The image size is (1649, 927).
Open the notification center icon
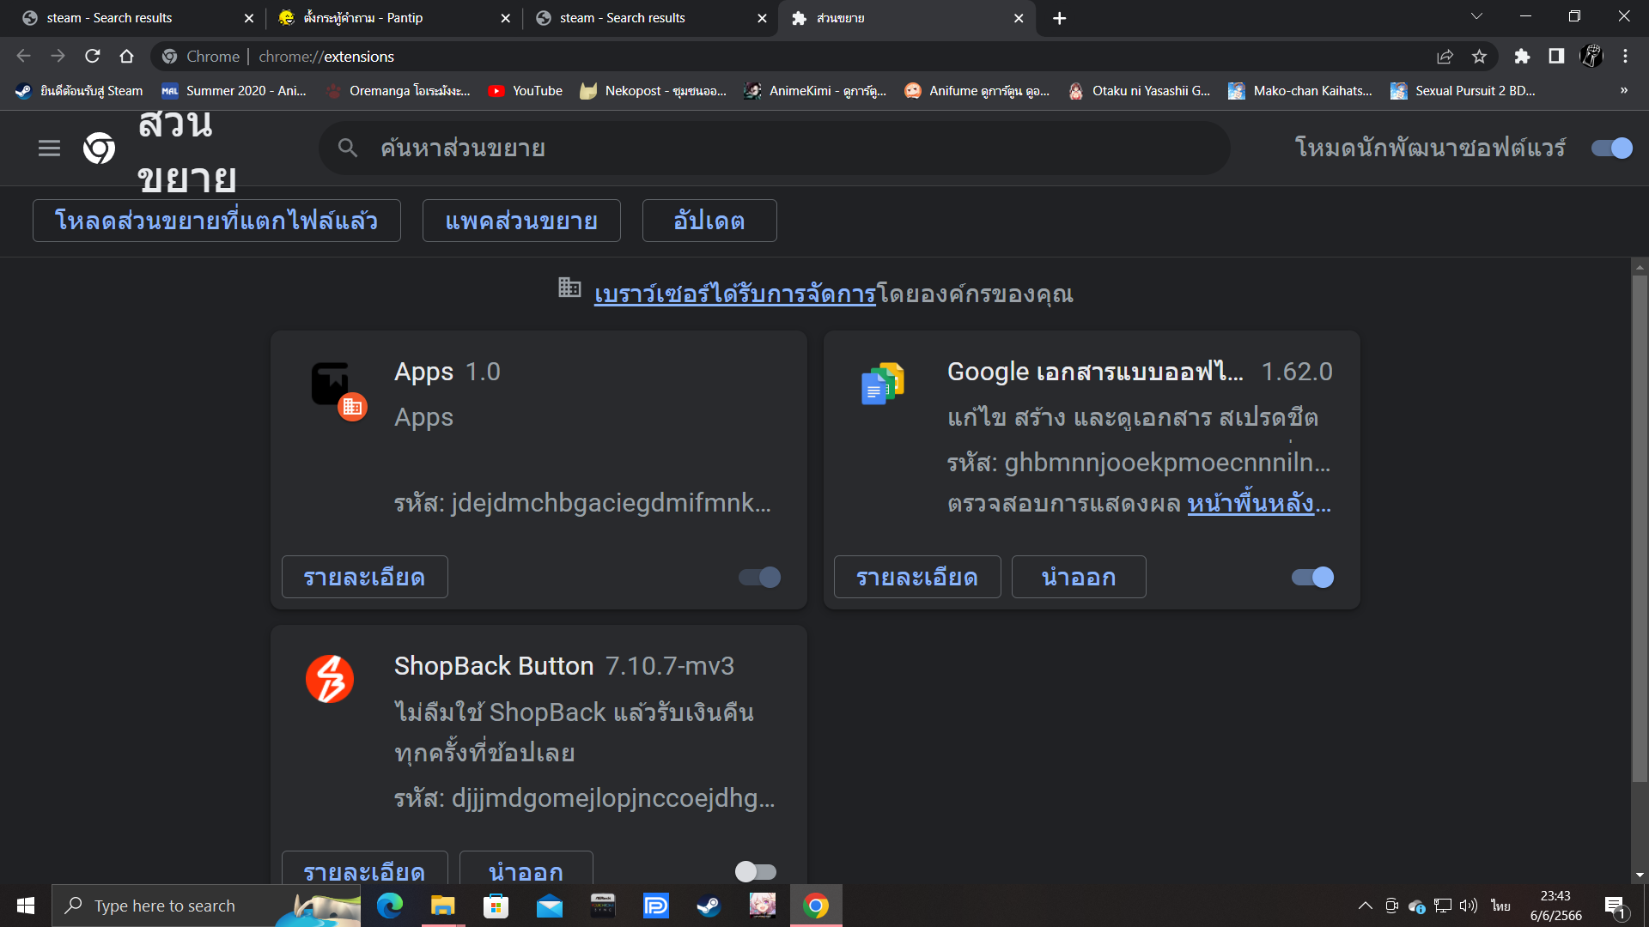pyautogui.click(x=1616, y=906)
